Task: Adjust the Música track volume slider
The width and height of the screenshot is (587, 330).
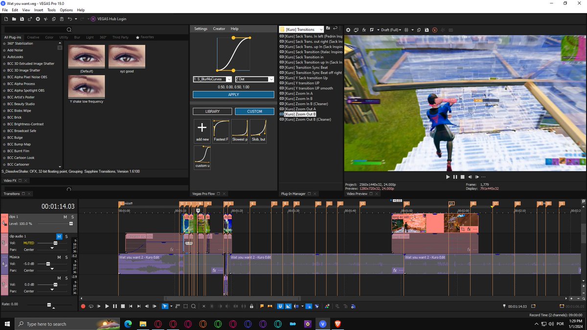Action: [48, 264]
